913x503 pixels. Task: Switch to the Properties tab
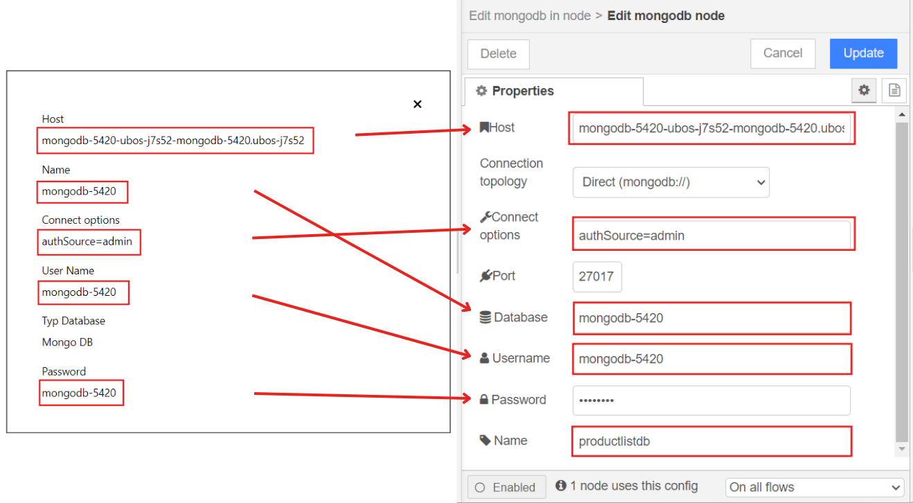524,91
